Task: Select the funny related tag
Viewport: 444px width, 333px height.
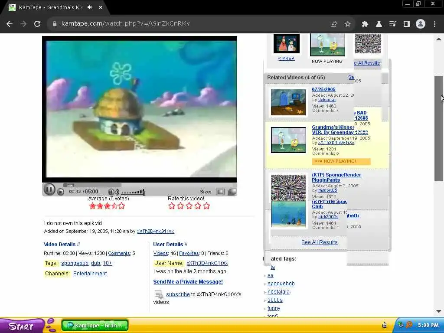Action: [274, 308]
